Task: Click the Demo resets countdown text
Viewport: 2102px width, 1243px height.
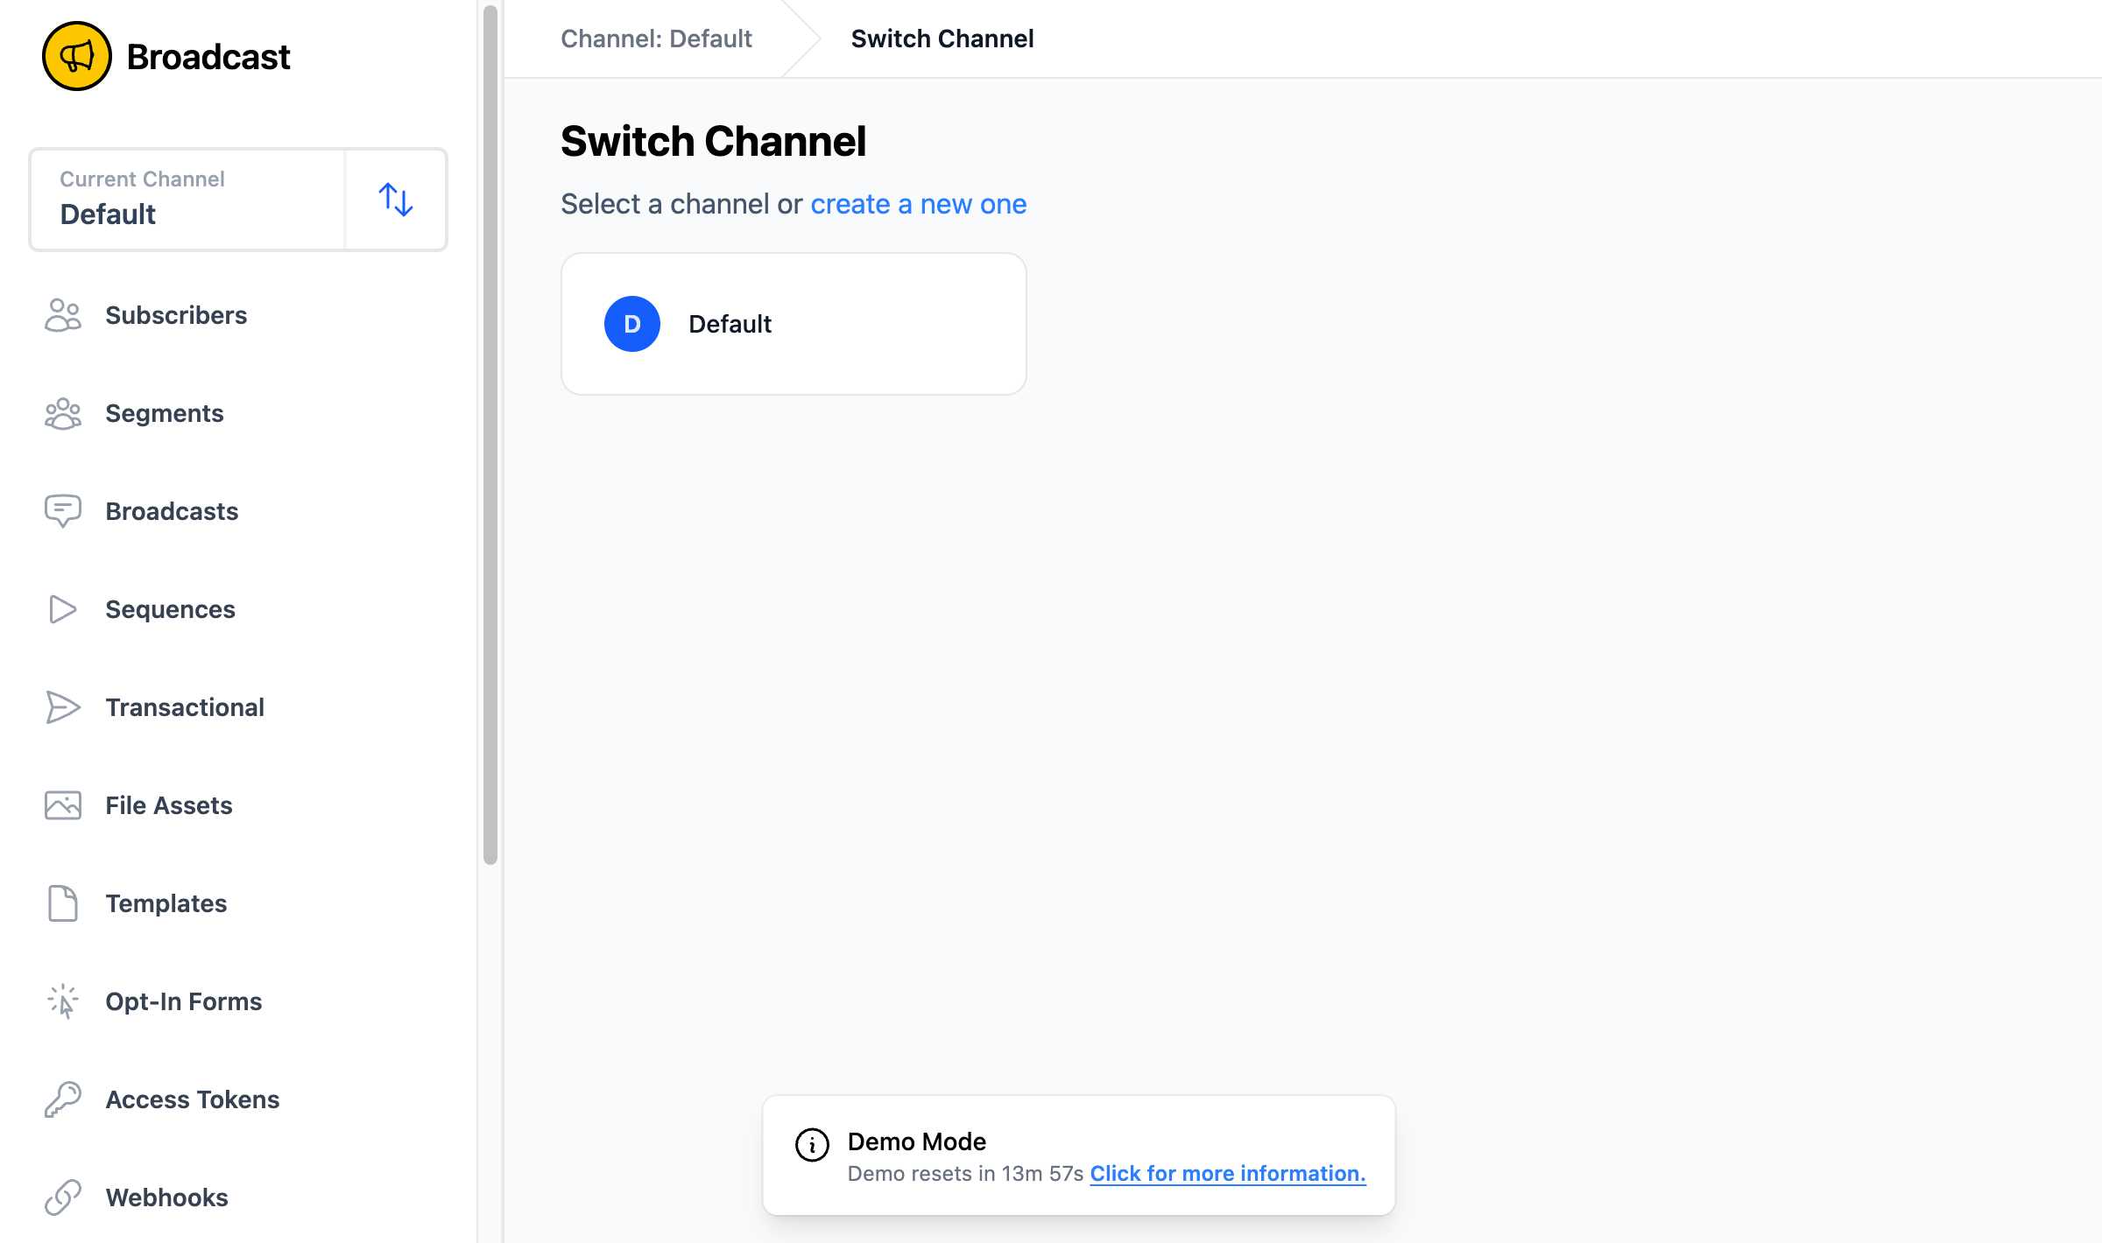Action: (965, 1173)
